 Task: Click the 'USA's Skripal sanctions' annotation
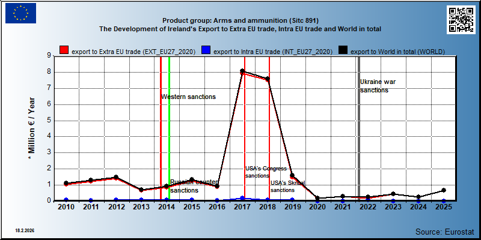(x=288, y=187)
